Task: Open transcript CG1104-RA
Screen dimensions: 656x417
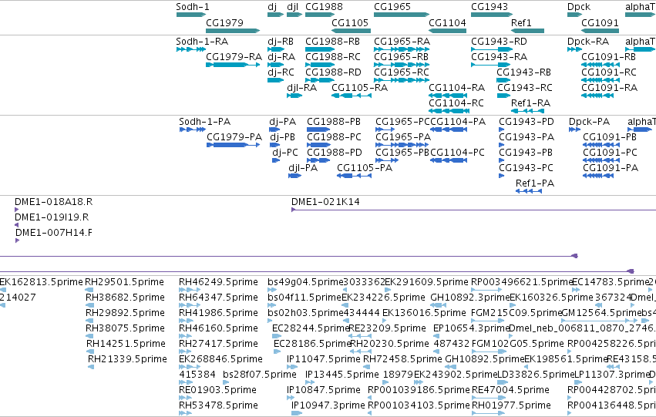Action: [x=457, y=88]
